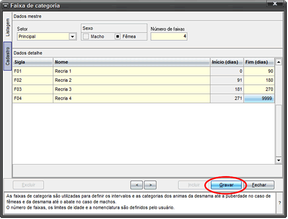Click the vertical scrollbar thumb

279,131
